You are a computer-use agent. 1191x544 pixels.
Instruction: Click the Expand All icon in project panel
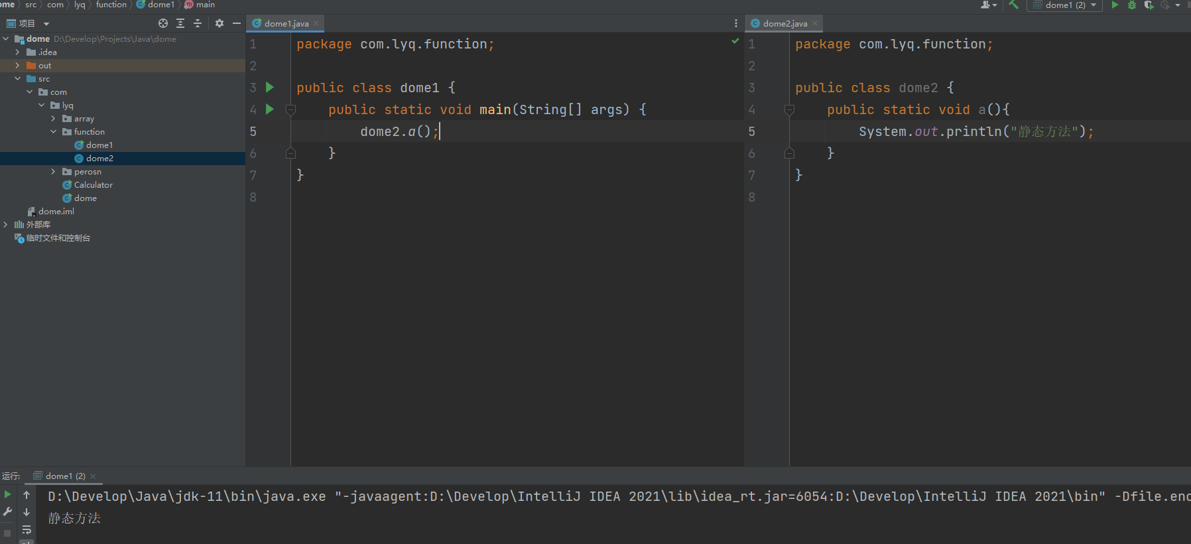tap(180, 23)
